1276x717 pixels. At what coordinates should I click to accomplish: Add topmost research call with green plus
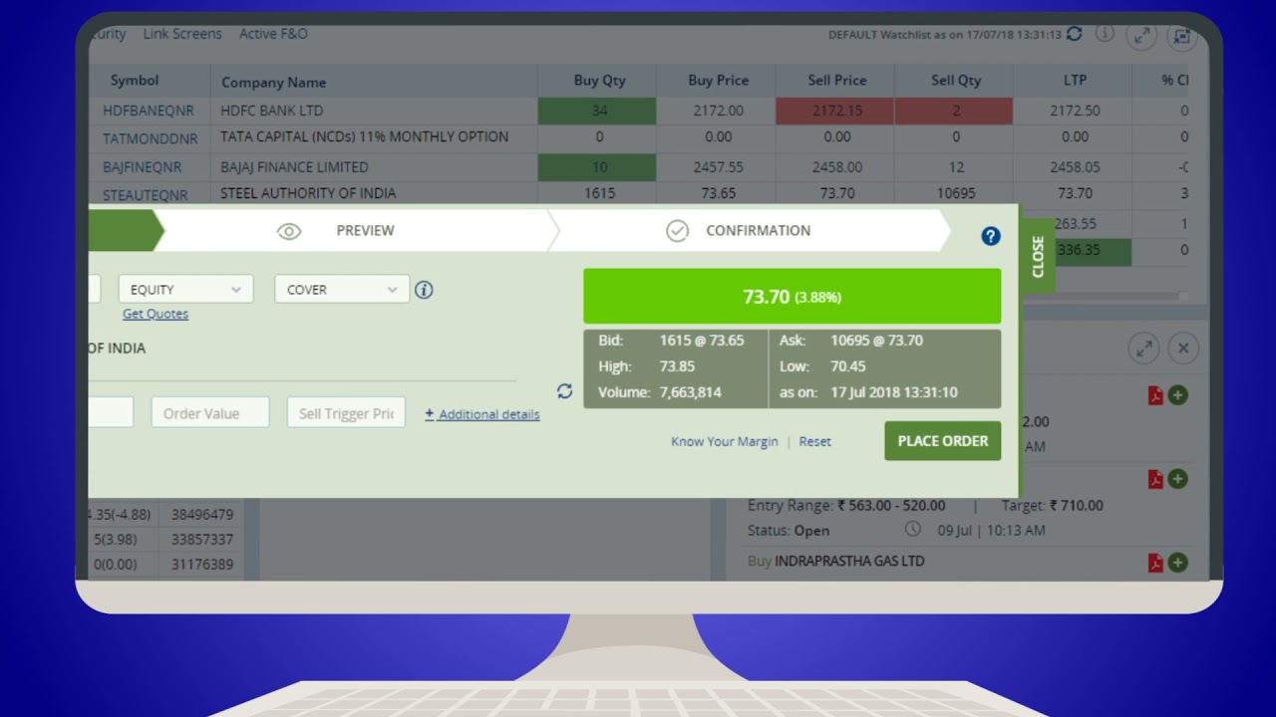coord(1178,395)
